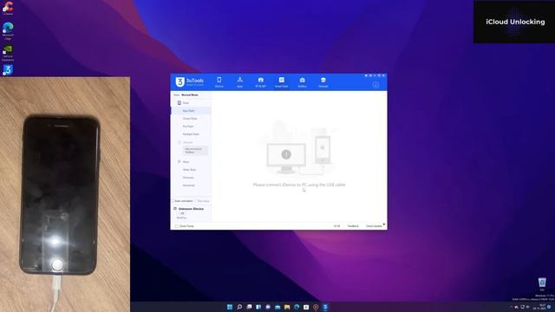The width and height of the screenshot is (555, 312).
Task: Switch to the Smart Flash tab
Action: click(281, 82)
